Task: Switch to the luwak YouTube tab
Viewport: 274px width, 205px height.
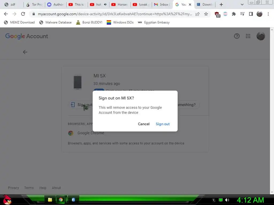Action: [142, 5]
